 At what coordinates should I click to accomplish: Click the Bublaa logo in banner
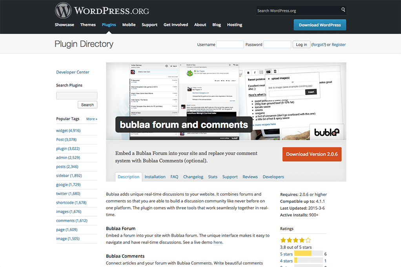326,132
